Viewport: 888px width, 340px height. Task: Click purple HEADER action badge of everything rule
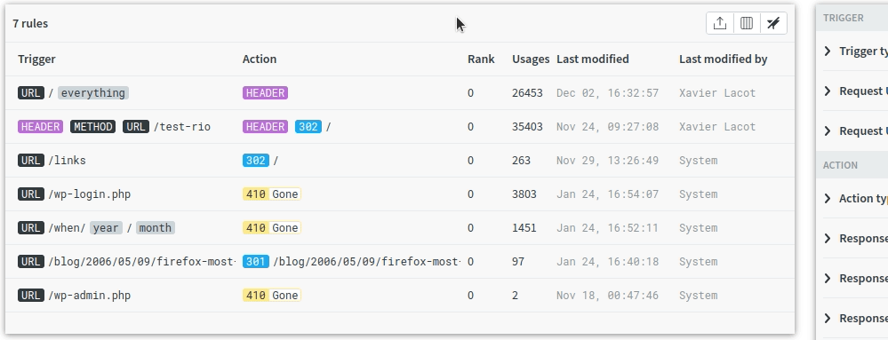pos(265,93)
